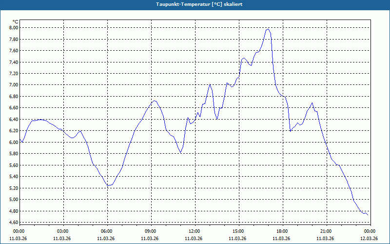Click the curve peak near 17:00
The image size is (390, 244).
(x=268, y=29)
